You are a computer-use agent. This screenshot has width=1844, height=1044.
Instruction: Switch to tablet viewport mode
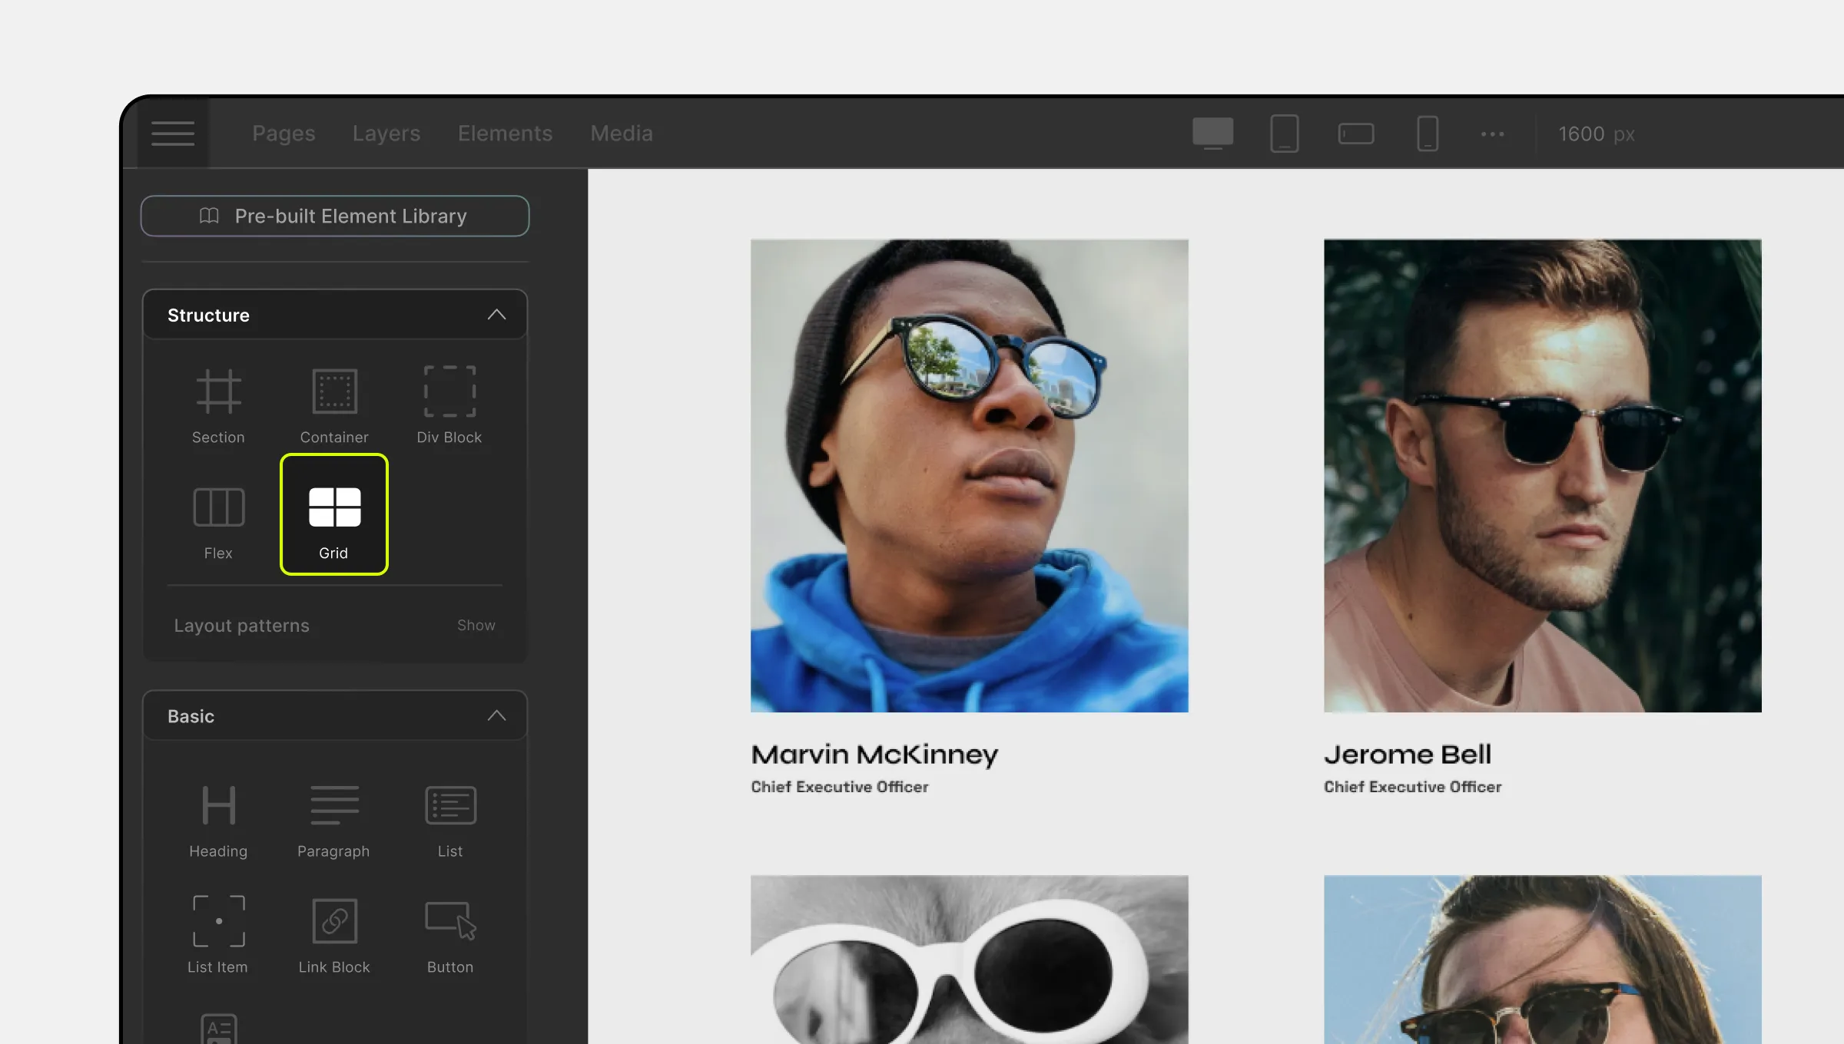coord(1283,133)
